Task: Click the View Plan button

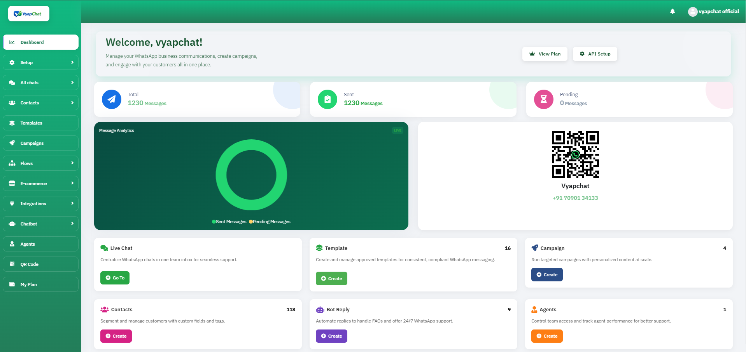Action: coord(545,54)
